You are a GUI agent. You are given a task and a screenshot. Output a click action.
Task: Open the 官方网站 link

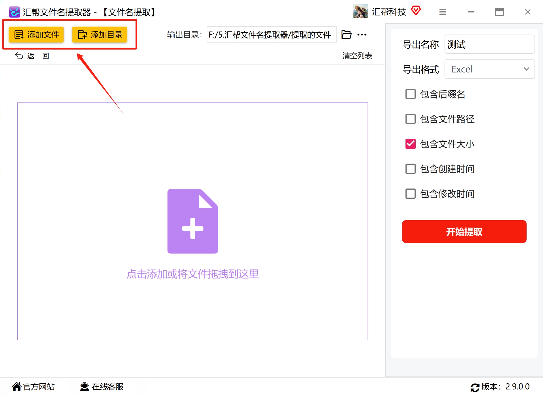tap(33, 387)
